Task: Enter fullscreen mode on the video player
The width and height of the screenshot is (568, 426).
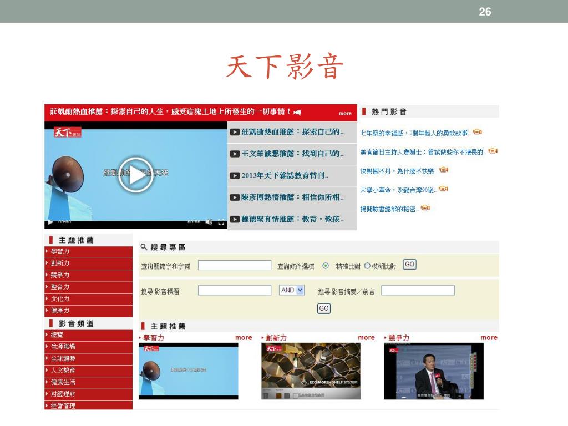Action: pyautogui.click(x=221, y=222)
